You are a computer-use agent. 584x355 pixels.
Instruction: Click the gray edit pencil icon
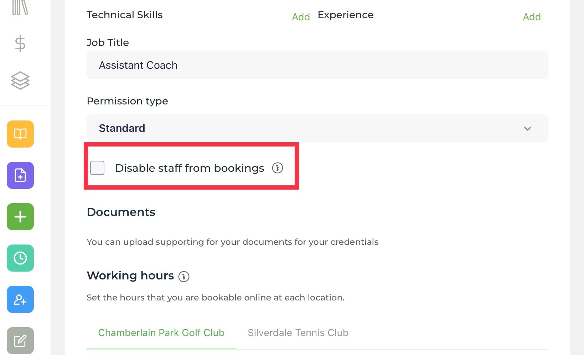coord(20,341)
